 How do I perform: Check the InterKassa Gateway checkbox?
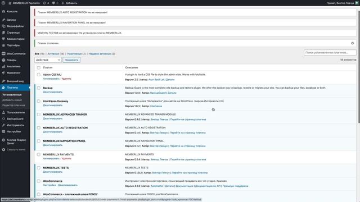coord(39,101)
